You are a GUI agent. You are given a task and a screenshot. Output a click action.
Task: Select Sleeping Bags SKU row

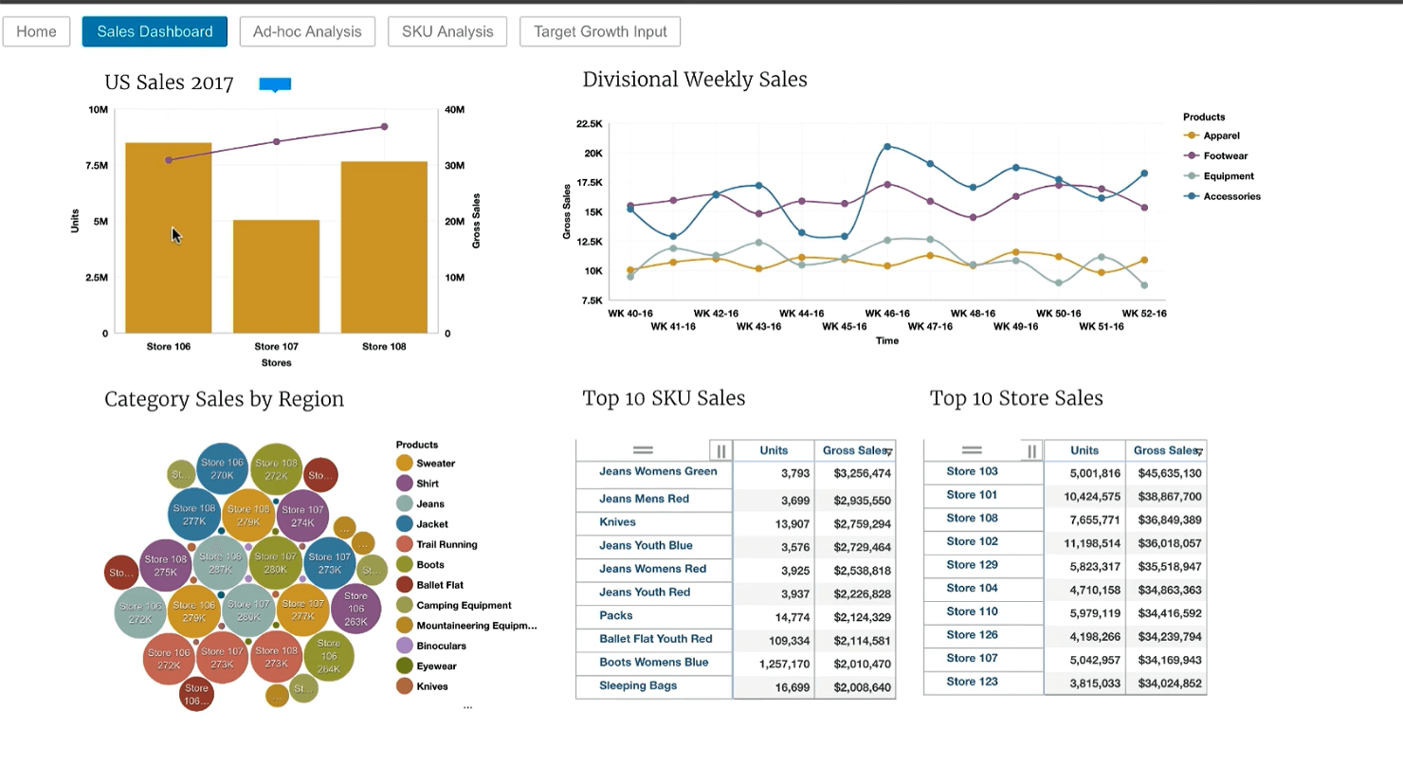click(654, 686)
